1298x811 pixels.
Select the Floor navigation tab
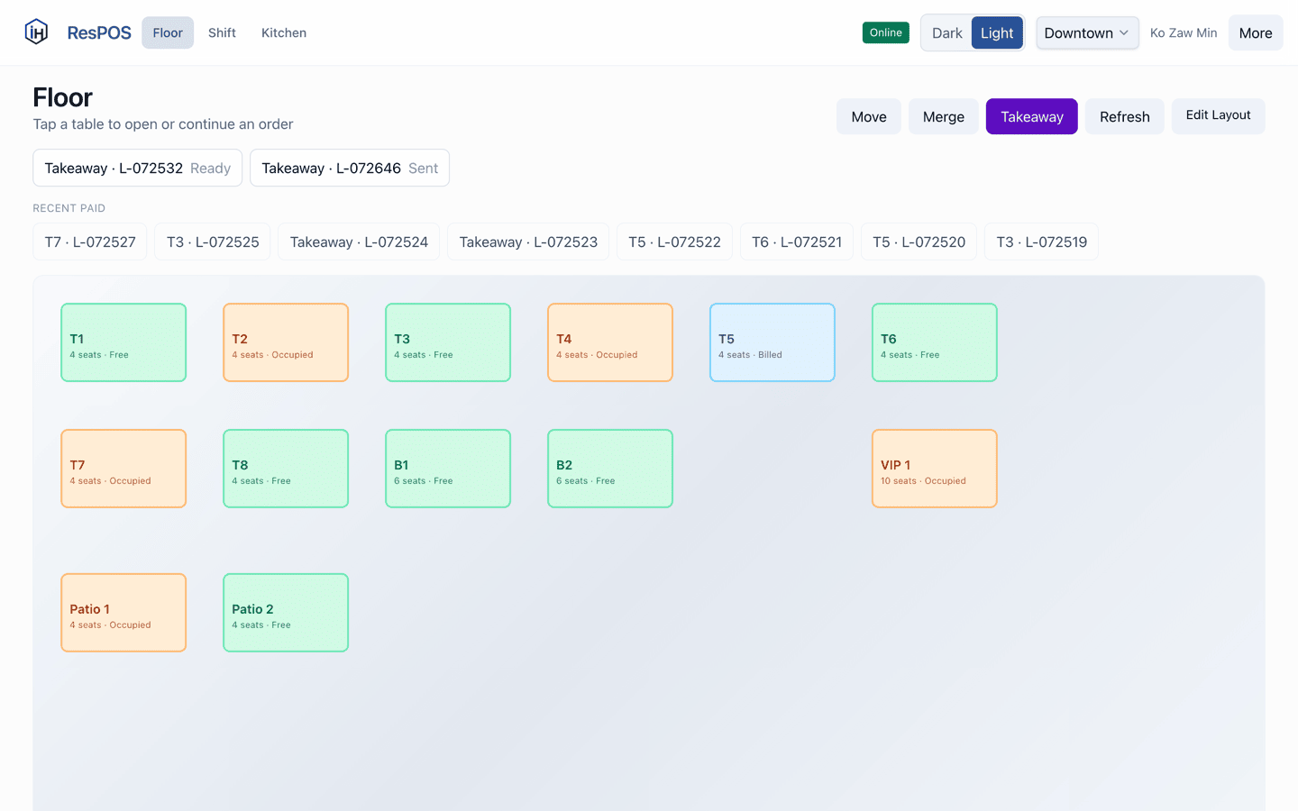(x=168, y=32)
